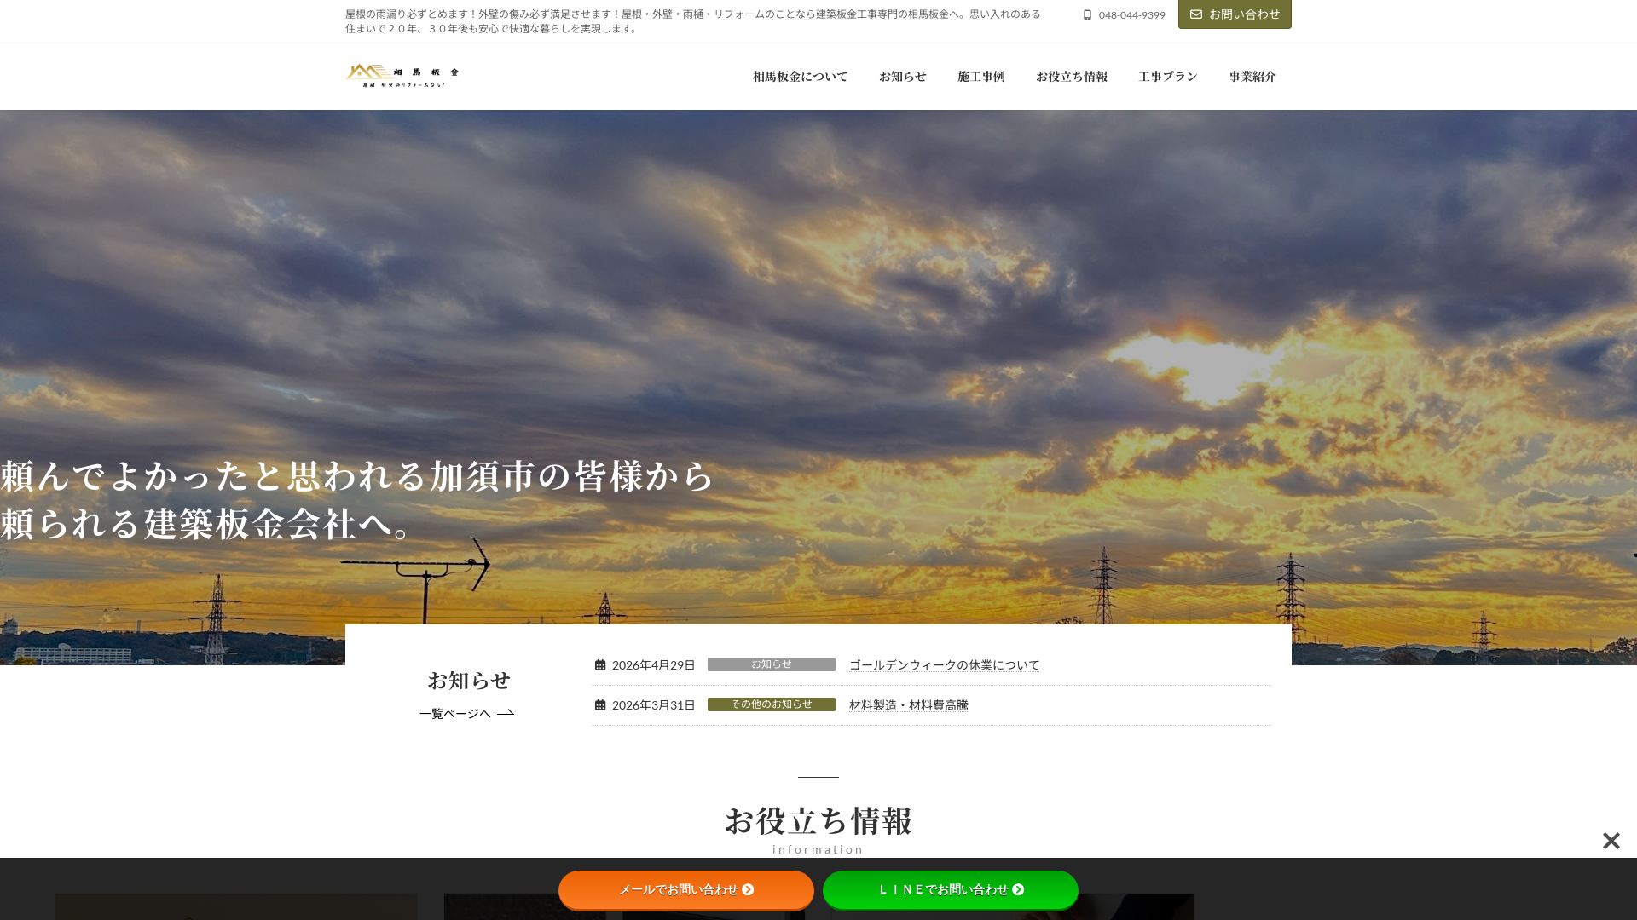Click the phone icon beside 048-044-9399
The image size is (1637, 920).
click(x=1087, y=15)
